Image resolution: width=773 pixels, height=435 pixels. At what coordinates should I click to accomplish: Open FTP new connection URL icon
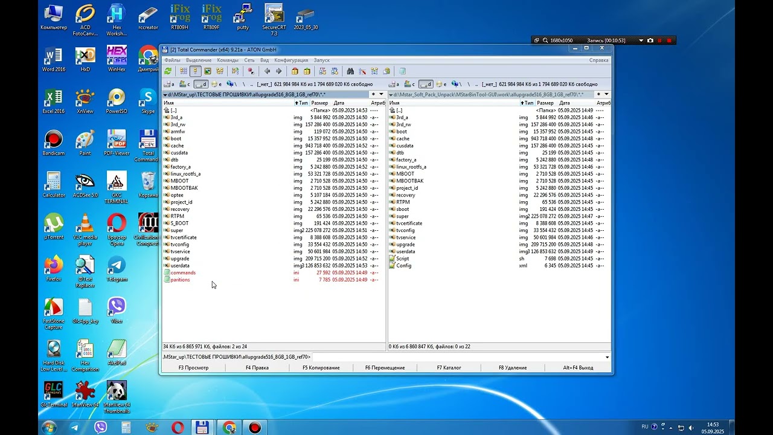[335, 71]
